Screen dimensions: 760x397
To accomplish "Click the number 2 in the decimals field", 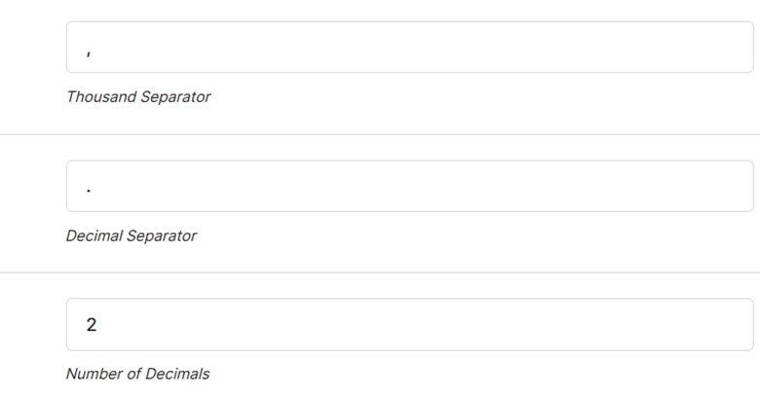I will click(x=92, y=324).
